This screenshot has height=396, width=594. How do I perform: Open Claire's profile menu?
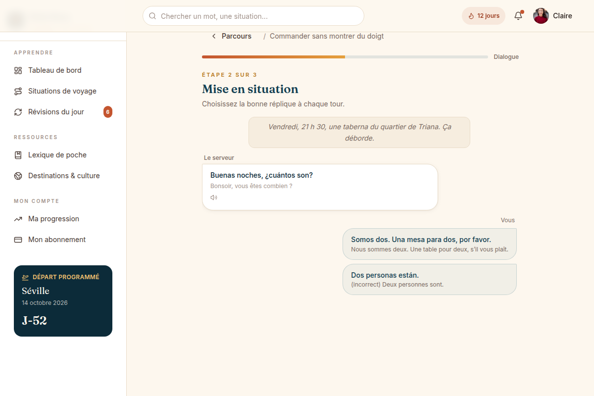click(x=553, y=16)
